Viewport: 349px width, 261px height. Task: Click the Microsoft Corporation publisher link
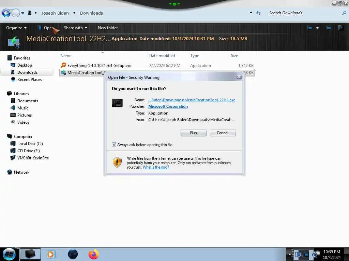click(x=168, y=106)
